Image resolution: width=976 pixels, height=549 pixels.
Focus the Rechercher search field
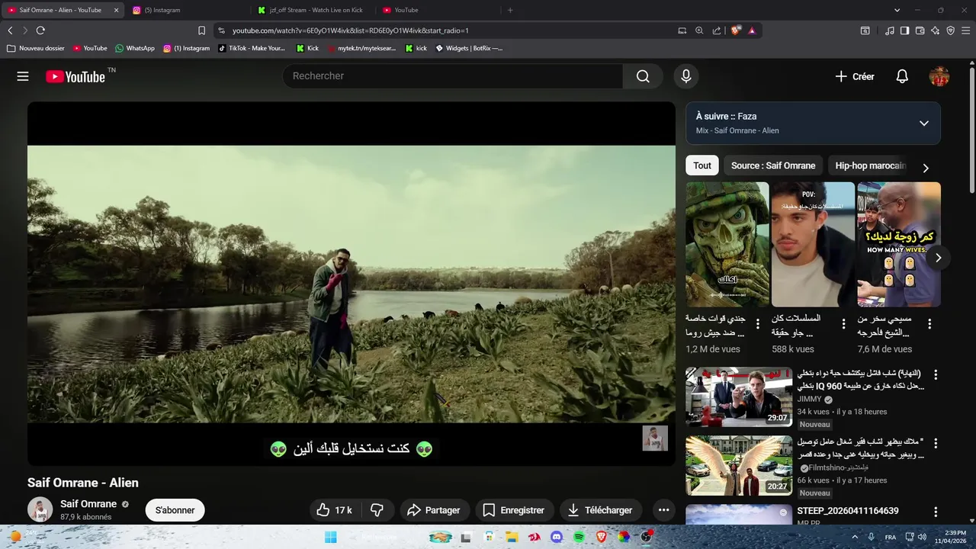pos(453,76)
